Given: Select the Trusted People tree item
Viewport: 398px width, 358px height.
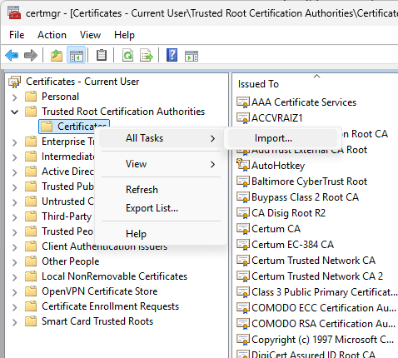Looking at the screenshot, I should (67, 231).
